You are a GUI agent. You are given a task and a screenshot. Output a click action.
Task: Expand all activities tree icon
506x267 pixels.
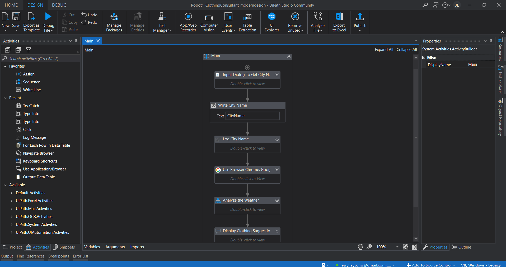7,50
